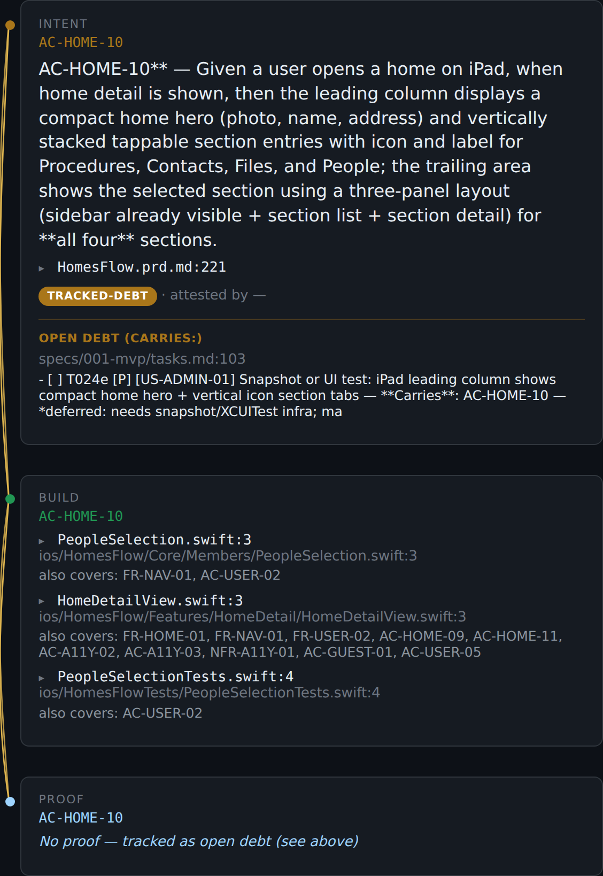The height and width of the screenshot is (876, 603).
Task: Open specs/001-mvp/tasks.md:103 path
Action: point(142,359)
